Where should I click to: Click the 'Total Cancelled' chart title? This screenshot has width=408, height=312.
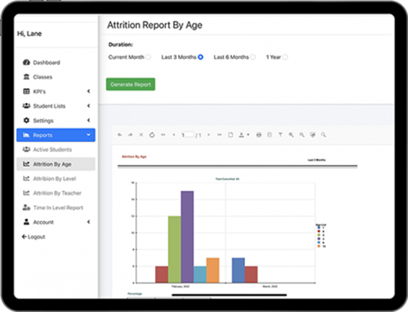[x=227, y=179]
